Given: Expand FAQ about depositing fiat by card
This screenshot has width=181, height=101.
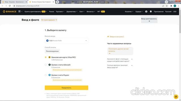Looking at the screenshot, I should [x=120, y=60].
